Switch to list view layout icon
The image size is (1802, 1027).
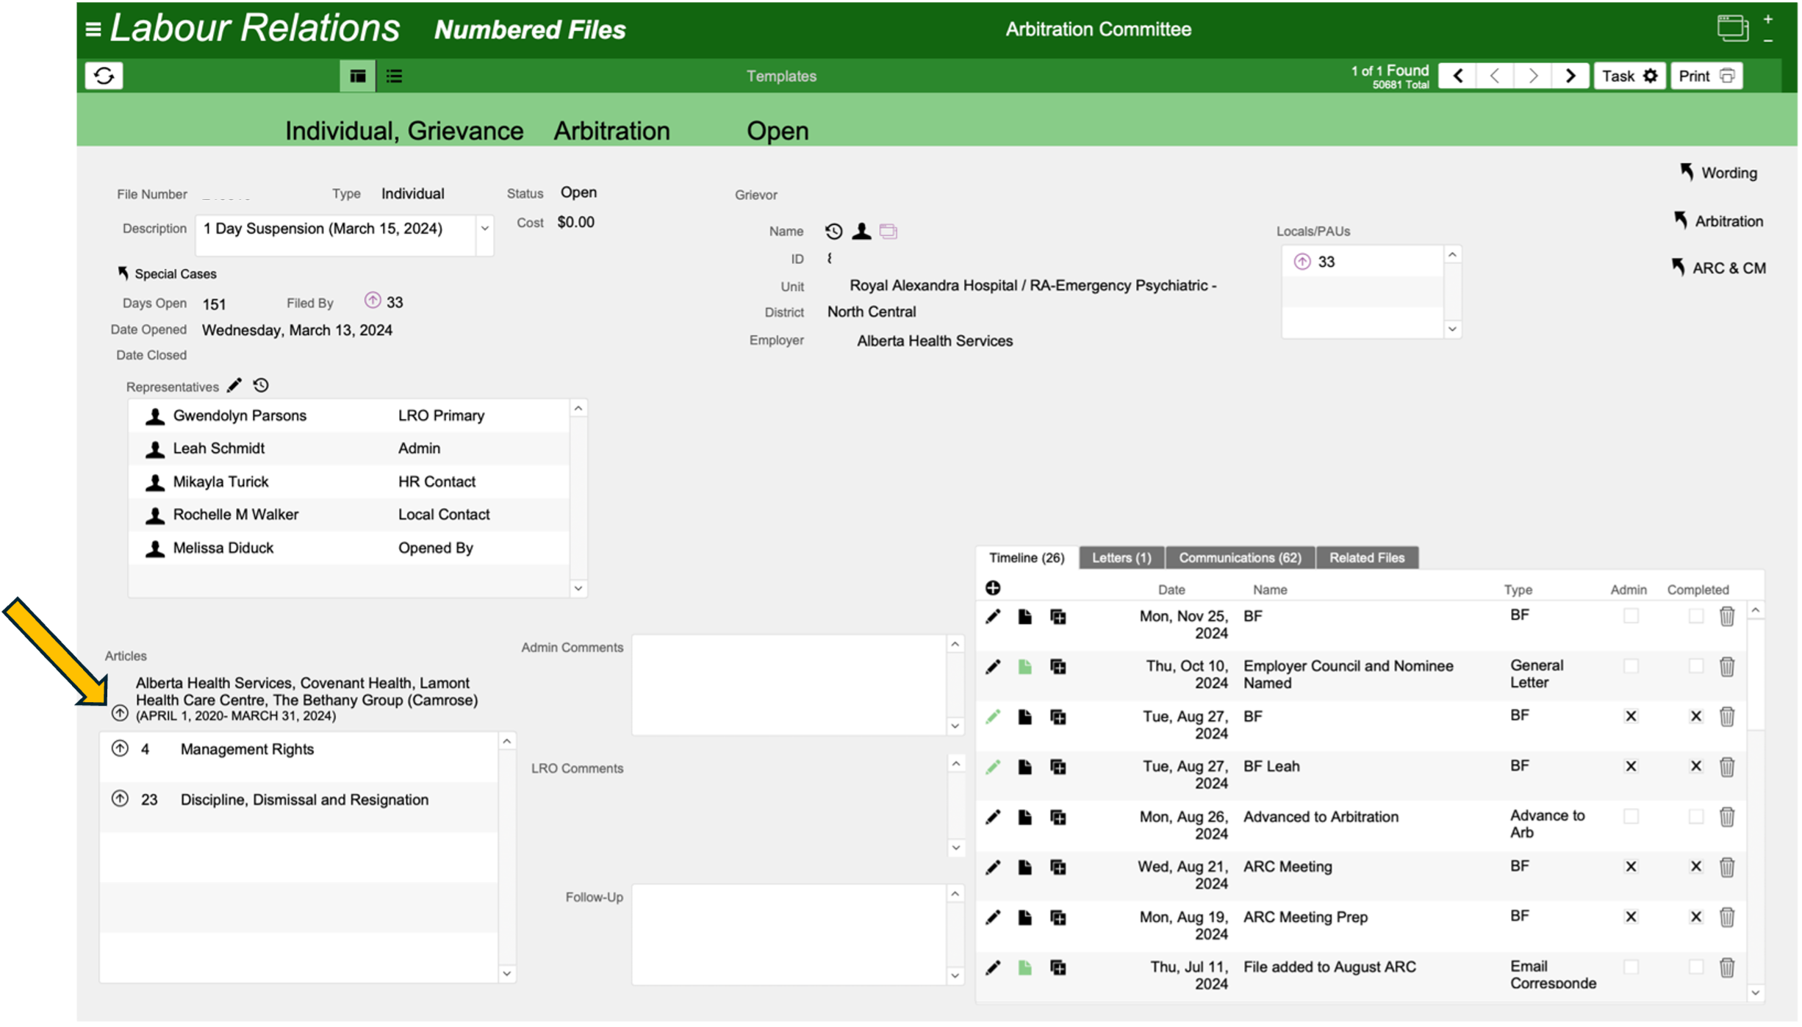395,76
